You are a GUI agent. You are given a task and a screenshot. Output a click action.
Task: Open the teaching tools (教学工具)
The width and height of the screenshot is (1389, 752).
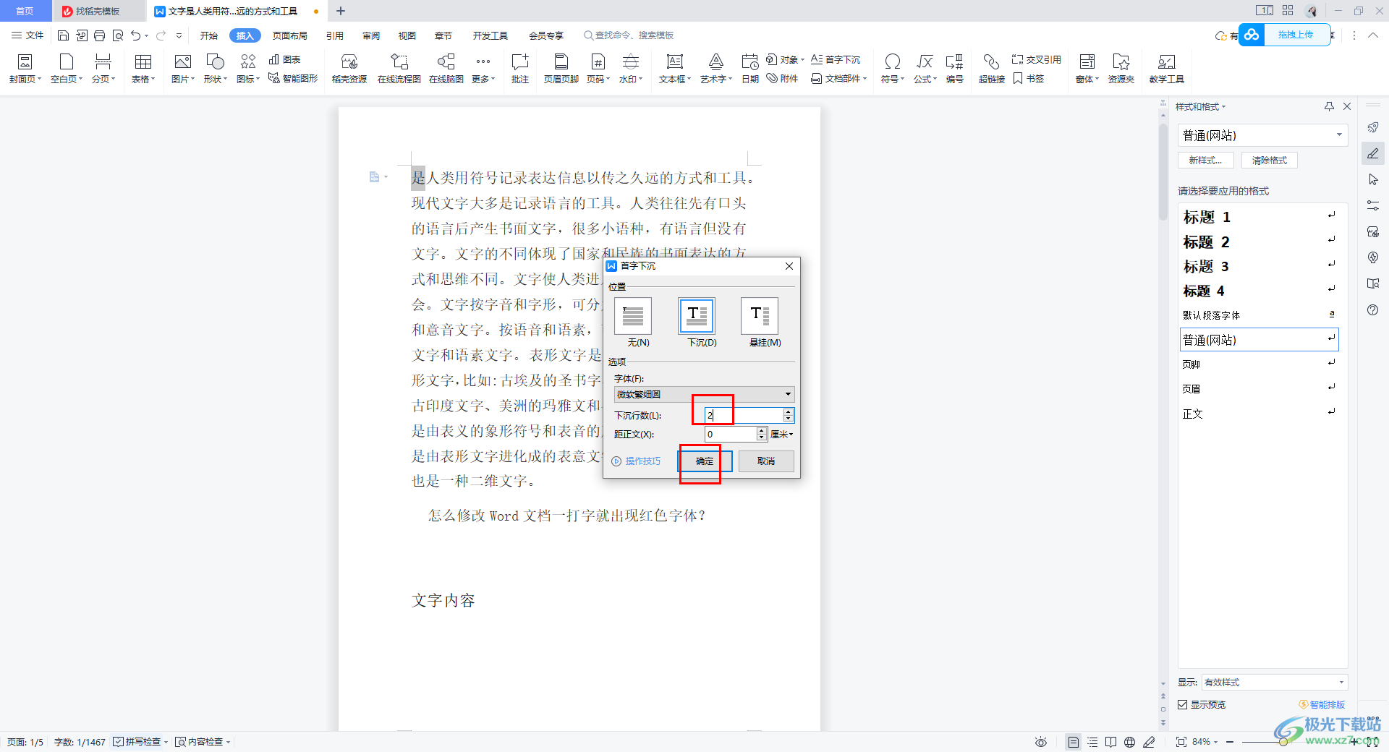point(1166,69)
